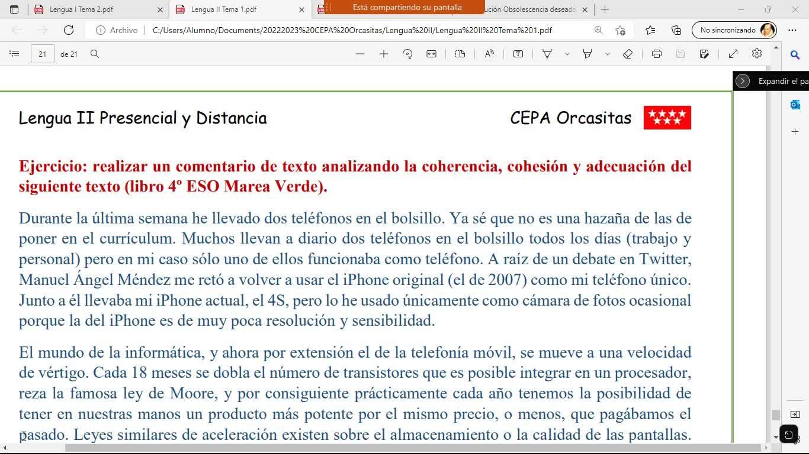Image resolution: width=809 pixels, height=454 pixels.
Task: Open the sidebar Search icon
Action: [x=795, y=55]
